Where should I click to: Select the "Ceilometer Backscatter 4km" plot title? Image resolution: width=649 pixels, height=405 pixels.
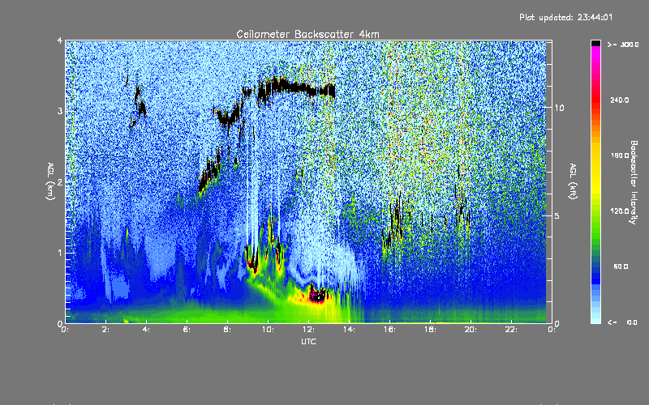(307, 34)
